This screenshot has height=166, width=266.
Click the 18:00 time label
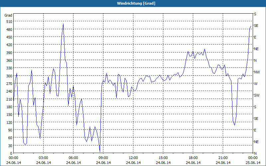pyautogui.click(x=193, y=158)
